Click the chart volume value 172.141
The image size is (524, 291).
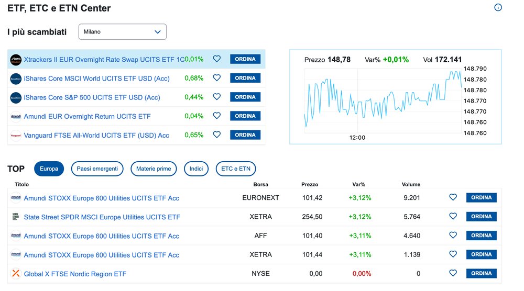448,60
